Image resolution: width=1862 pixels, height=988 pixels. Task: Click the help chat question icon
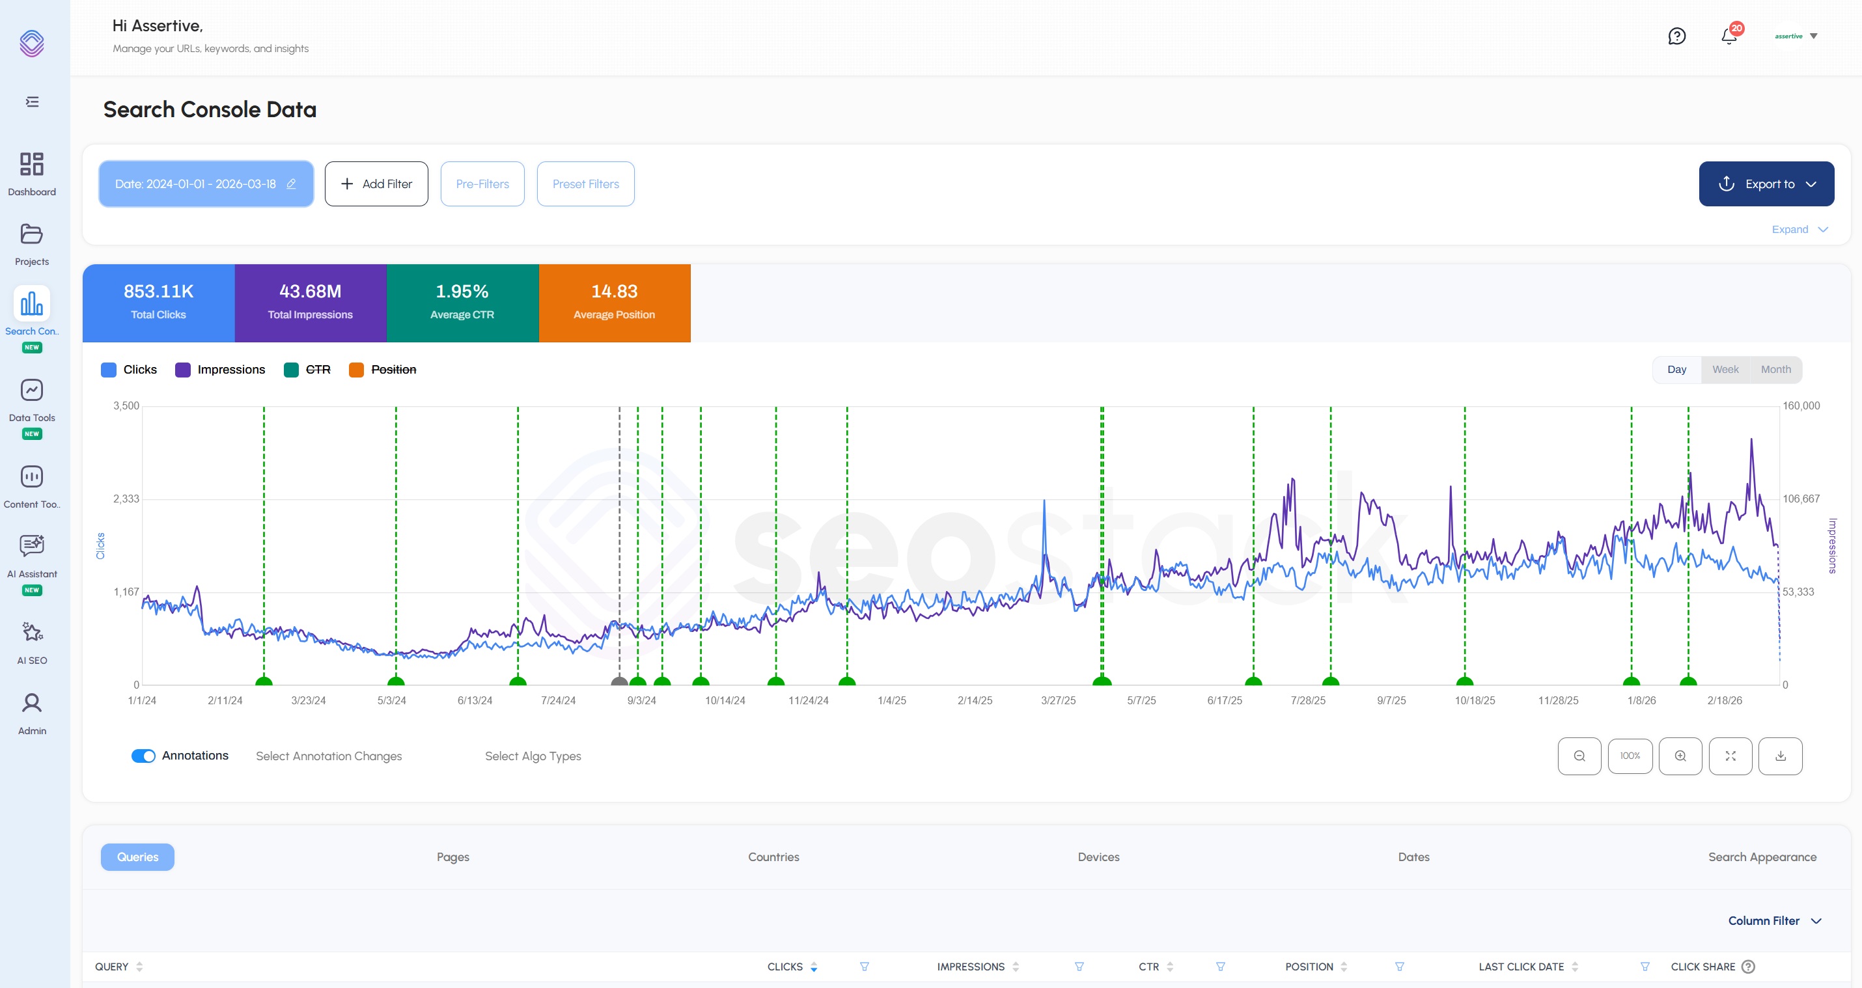point(1676,36)
